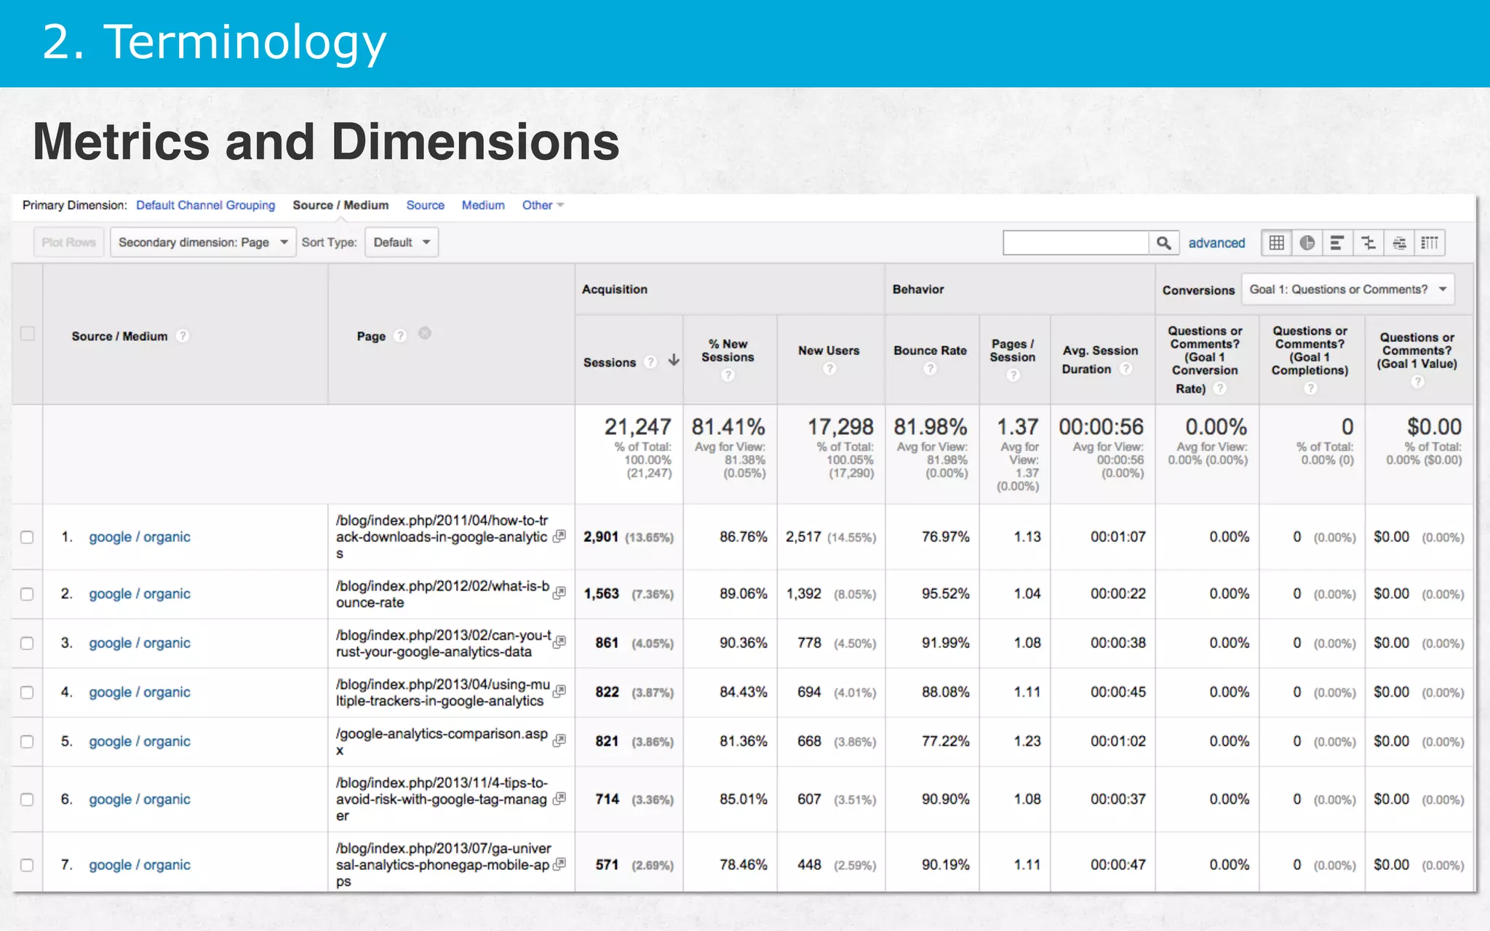Switch to the term cloud view icon
Image resolution: width=1490 pixels, height=931 pixels.
1399,243
